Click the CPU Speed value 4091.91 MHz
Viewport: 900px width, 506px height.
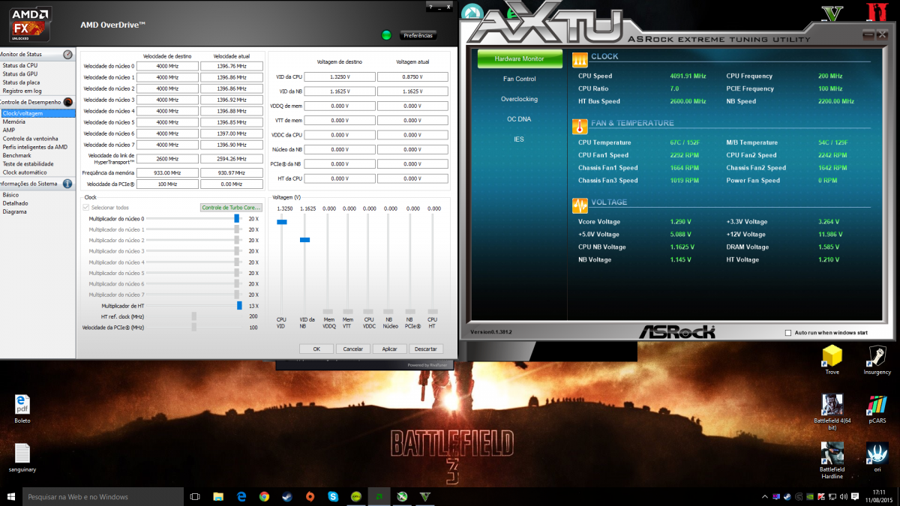tap(688, 76)
